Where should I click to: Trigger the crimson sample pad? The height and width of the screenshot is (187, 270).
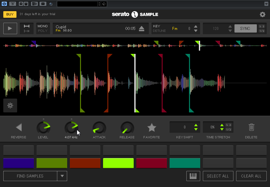(x=151, y=163)
